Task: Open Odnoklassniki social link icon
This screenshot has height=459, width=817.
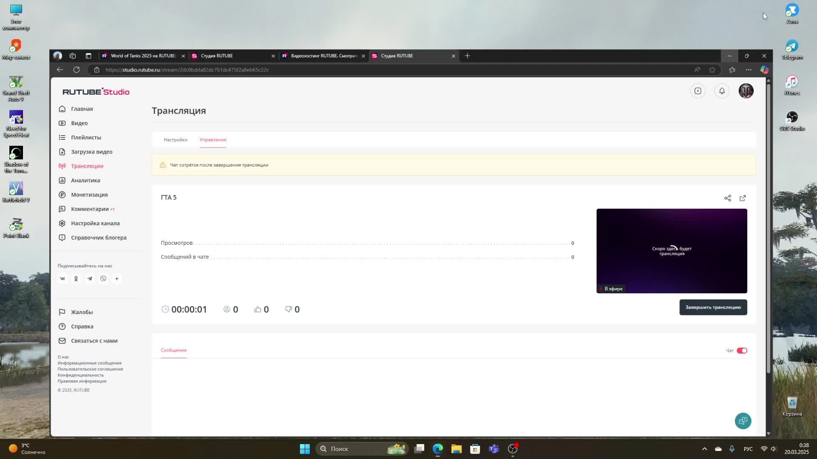Action: (x=76, y=279)
